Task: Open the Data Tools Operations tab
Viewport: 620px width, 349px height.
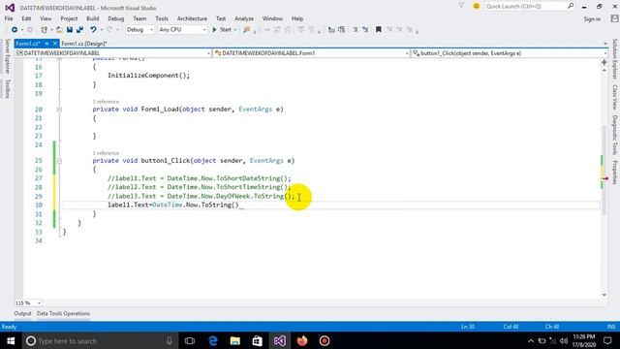Action: [x=63, y=313]
